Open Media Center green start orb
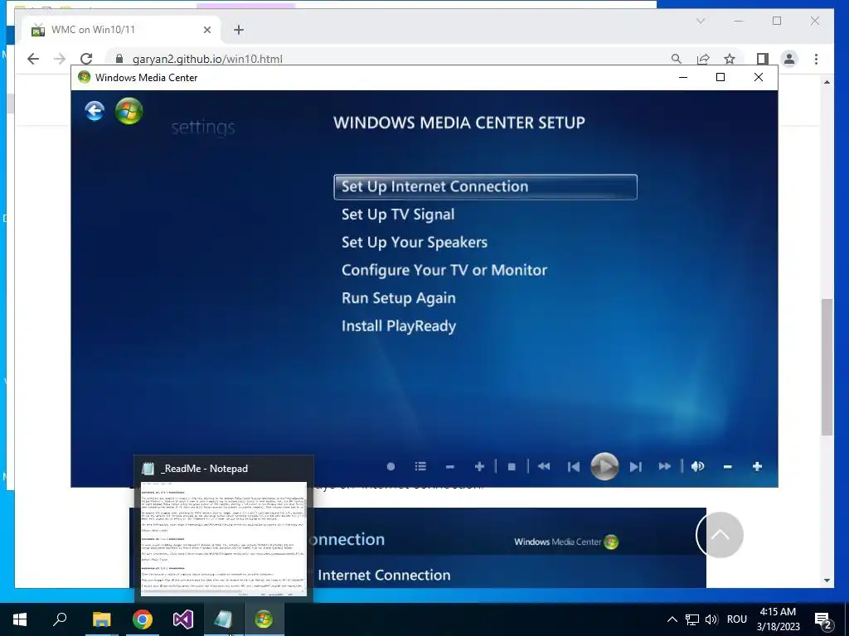849x636 pixels. (x=129, y=111)
